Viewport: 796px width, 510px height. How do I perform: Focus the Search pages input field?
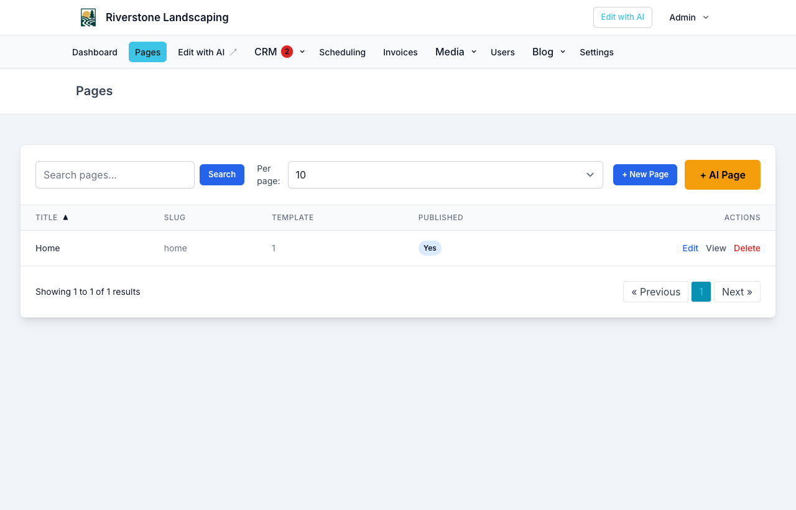pos(115,175)
